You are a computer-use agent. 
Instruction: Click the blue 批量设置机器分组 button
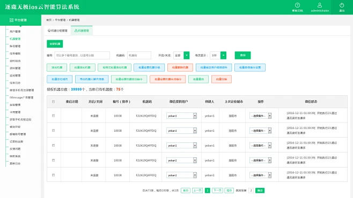(x=149, y=67)
